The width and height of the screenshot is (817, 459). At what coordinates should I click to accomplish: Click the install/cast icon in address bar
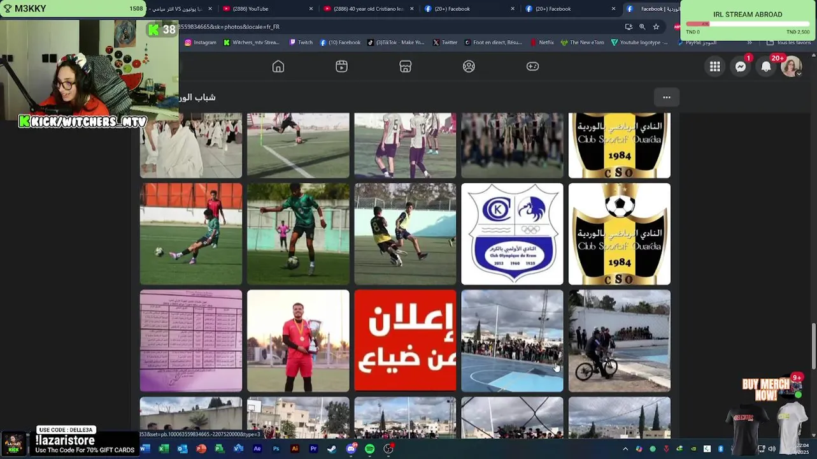point(629,27)
